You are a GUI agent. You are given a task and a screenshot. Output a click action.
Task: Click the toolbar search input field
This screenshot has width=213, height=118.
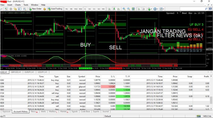coord(192,9)
